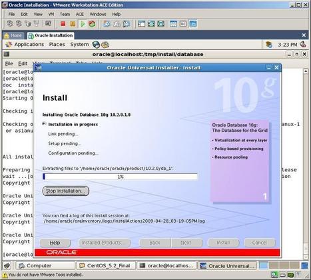Screen dimensions: 311x280
Task: Click the trash applet in the bottom panel corner
Action: coord(304,265)
